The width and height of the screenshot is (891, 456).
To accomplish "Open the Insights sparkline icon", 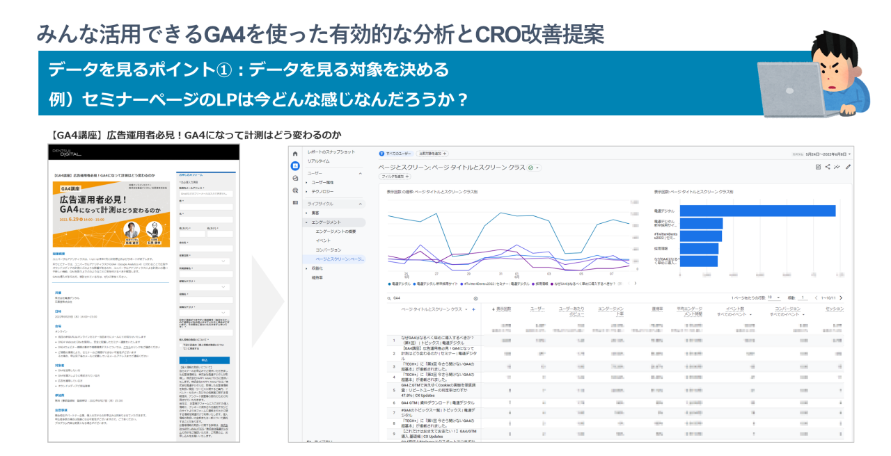I will pyautogui.click(x=837, y=167).
